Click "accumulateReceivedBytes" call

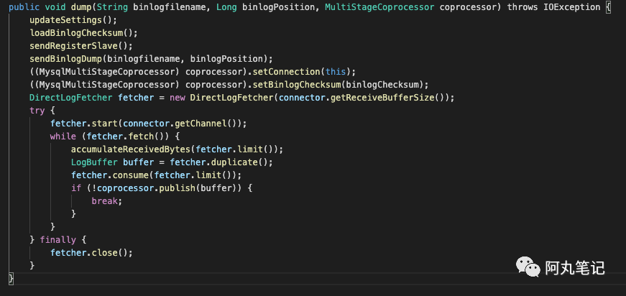(131, 149)
